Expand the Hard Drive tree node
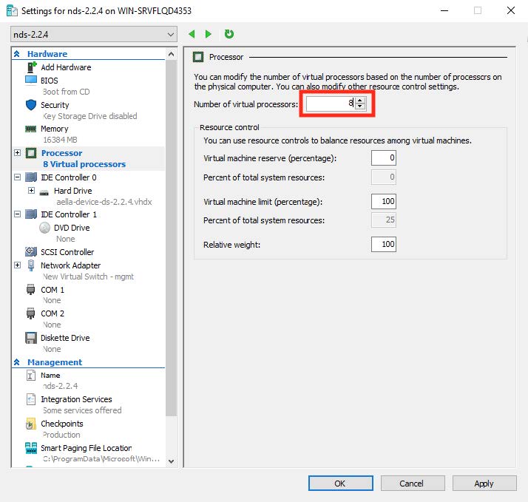Image resolution: width=528 pixels, height=502 pixels. 31,191
